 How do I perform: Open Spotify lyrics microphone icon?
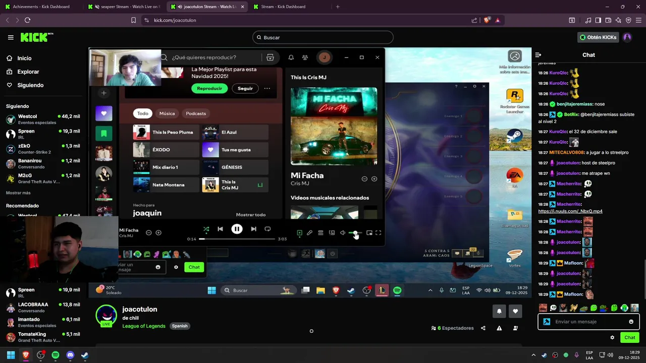310,233
